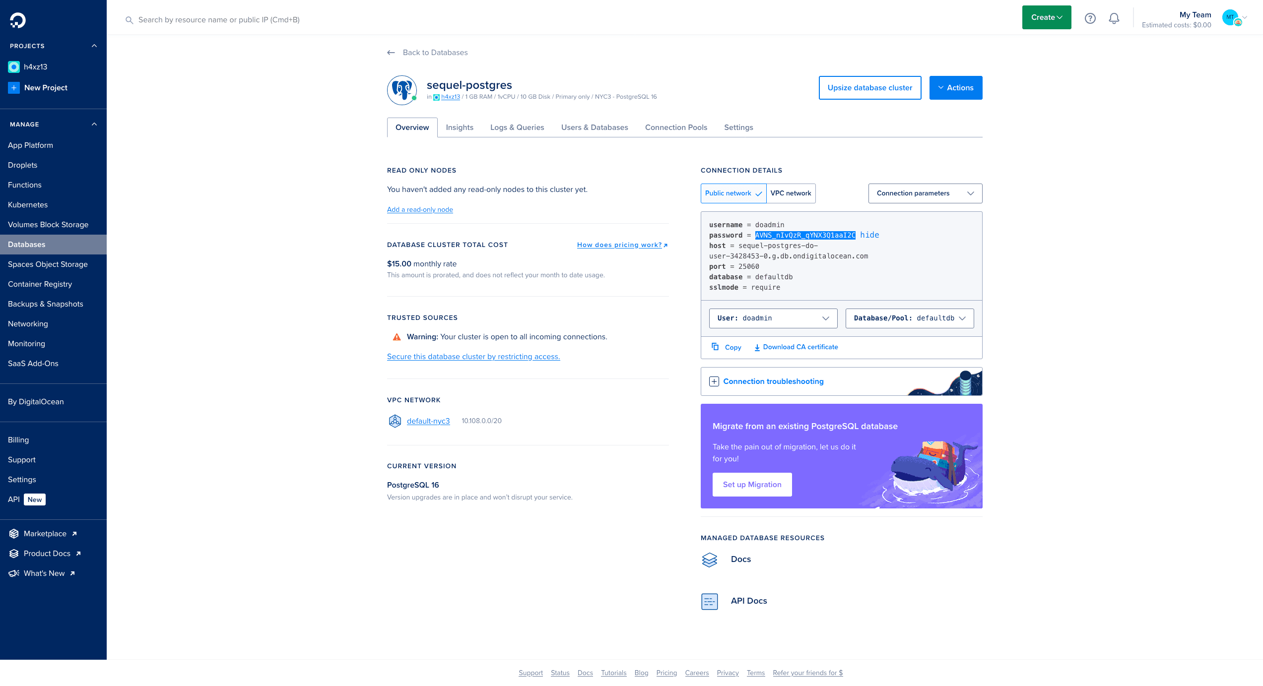
Task: Click the Marketplace cube icon
Action: click(x=14, y=534)
